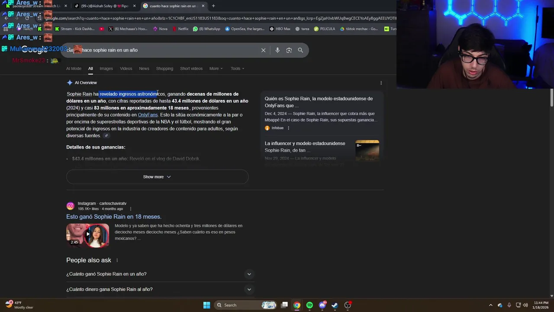Image resolution: width=554 pixels, height=312 pixels.
Task: Open the Stream - Kick Dashboard bookmark
Action: 74,29
